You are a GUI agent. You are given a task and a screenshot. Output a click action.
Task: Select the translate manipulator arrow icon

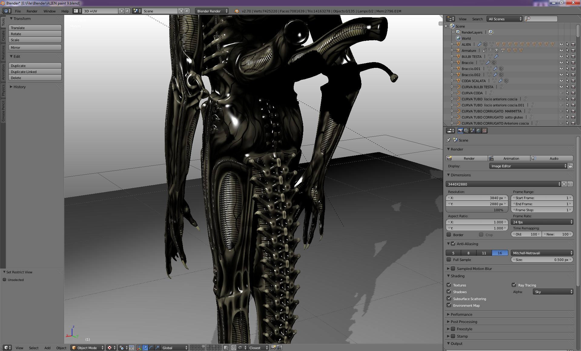(x=145, y=348)
